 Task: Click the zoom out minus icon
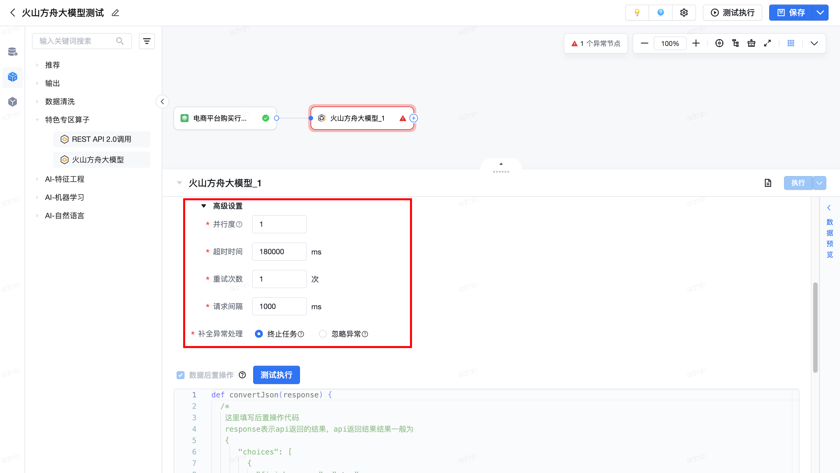(644, 43)
